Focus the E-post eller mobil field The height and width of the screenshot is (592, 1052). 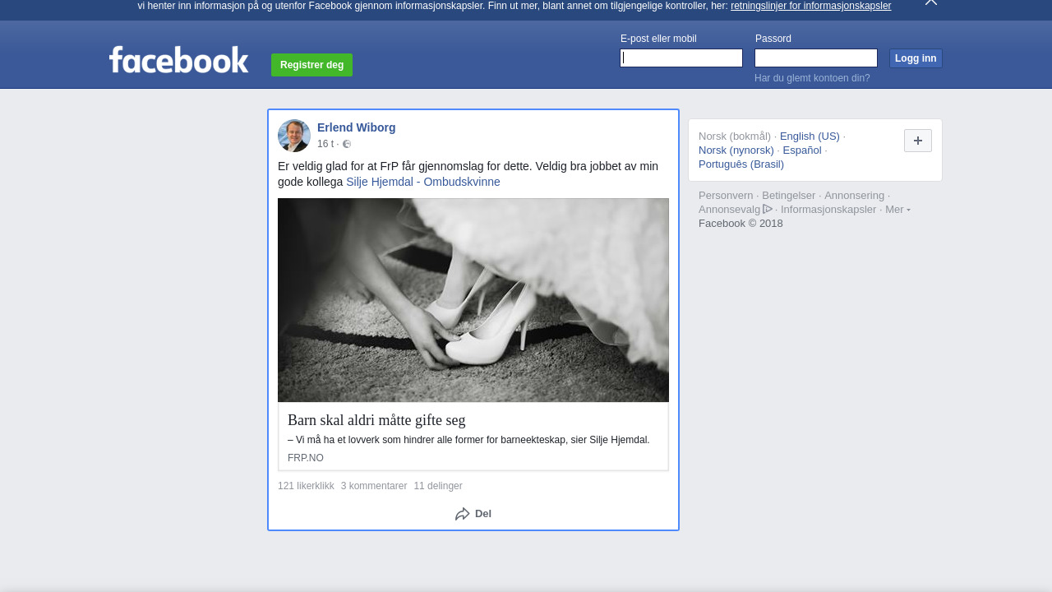click(x=681, y=58)
